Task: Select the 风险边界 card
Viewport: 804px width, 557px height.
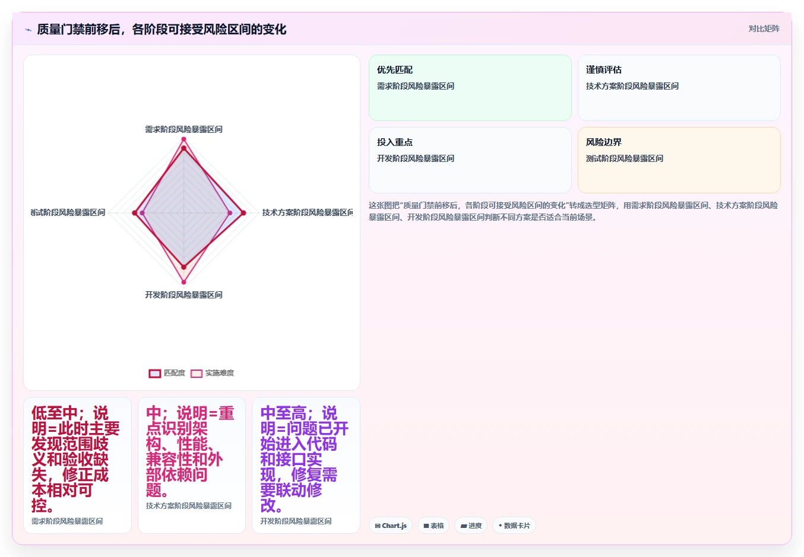Action: [679, 160]
